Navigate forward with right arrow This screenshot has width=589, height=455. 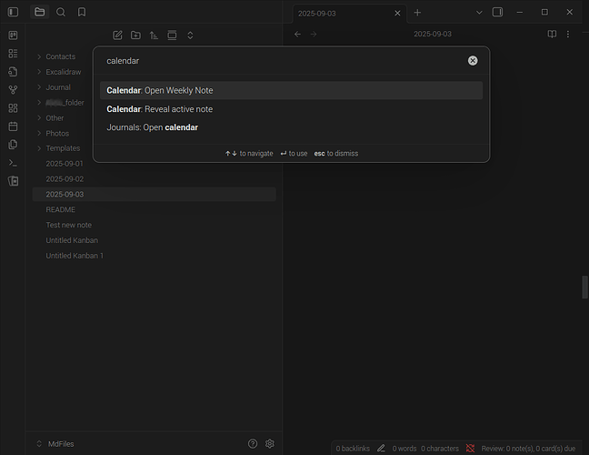[314, 35]
